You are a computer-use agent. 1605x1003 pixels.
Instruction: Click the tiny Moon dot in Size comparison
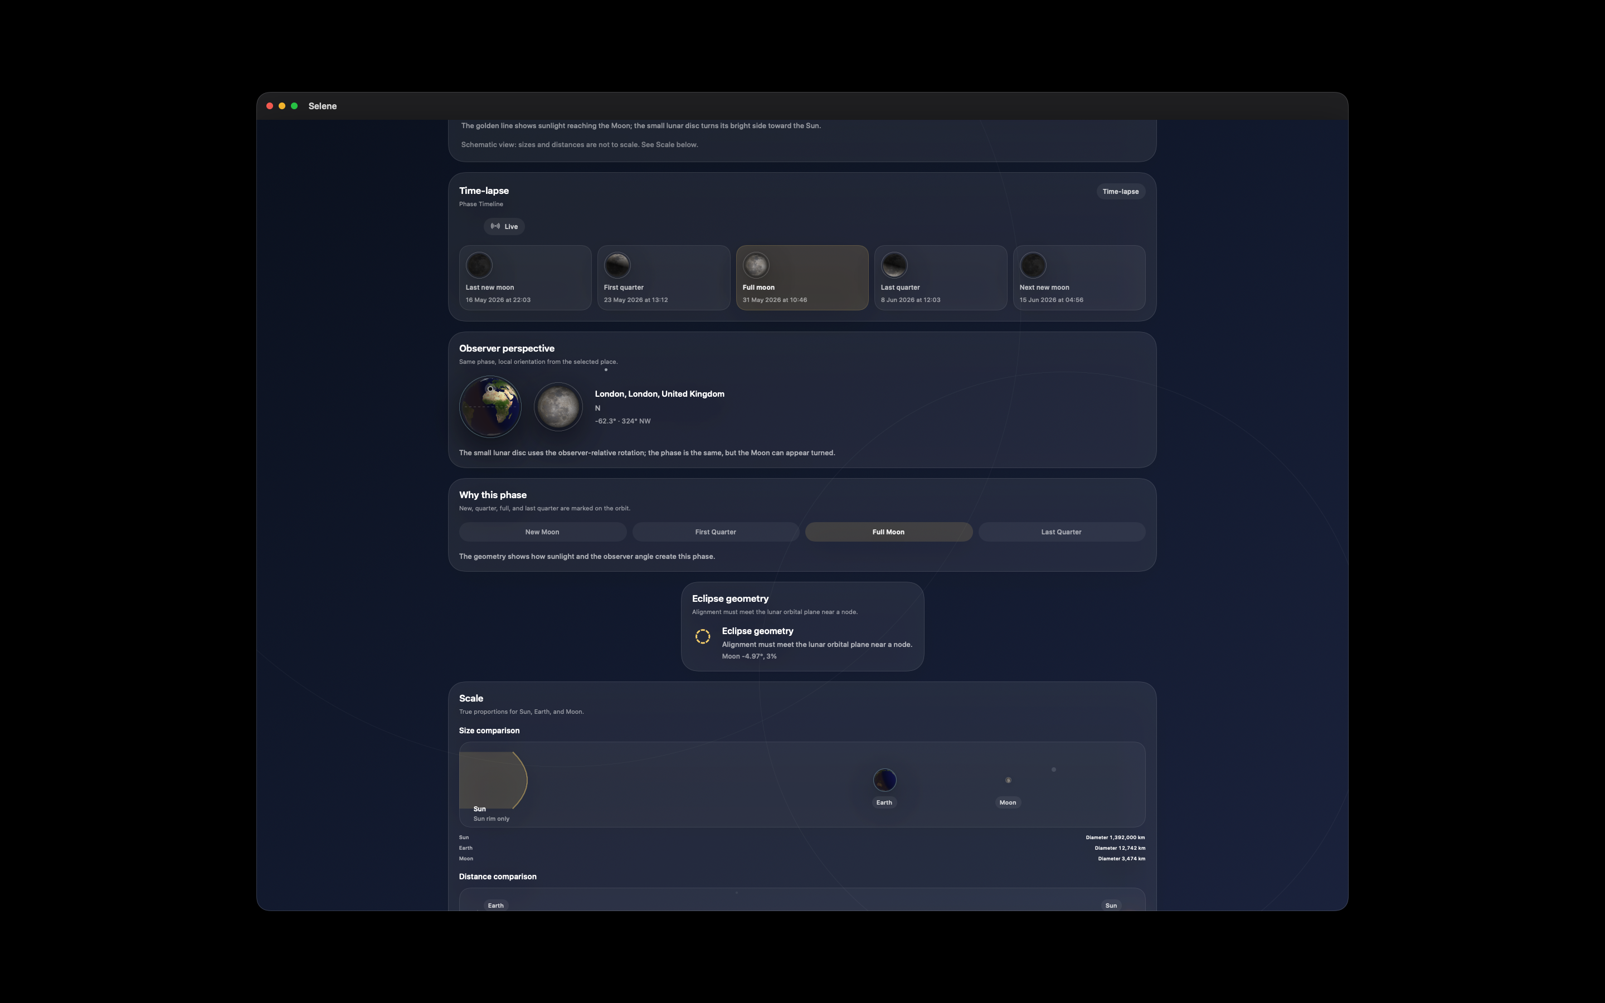tap(1008, 780)
